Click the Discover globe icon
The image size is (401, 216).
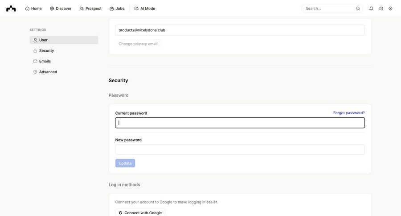click(x=52, y=8)
